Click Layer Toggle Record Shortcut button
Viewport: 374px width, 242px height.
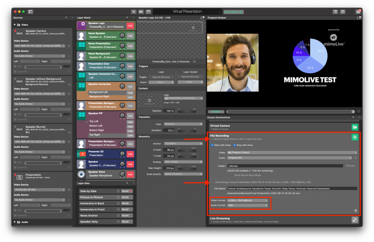coord(161,77)
